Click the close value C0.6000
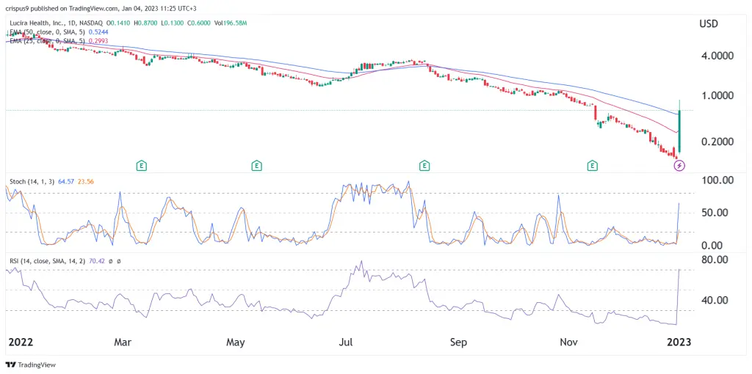752x374 pixels. tap(200, 23)
